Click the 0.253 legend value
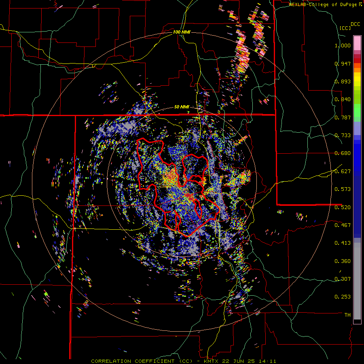Viewport: 364px width, 364px height. point(343,297)
